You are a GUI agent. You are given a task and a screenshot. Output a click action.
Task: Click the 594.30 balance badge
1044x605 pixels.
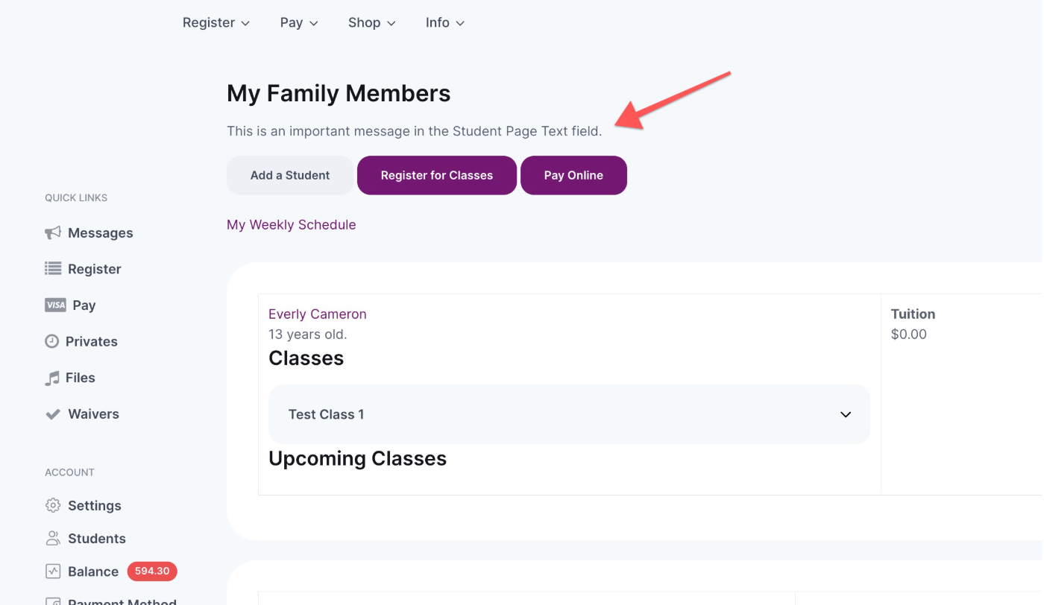point(152,571)
